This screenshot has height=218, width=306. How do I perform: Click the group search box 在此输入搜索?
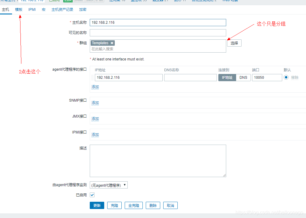click(x=158, y=49)
